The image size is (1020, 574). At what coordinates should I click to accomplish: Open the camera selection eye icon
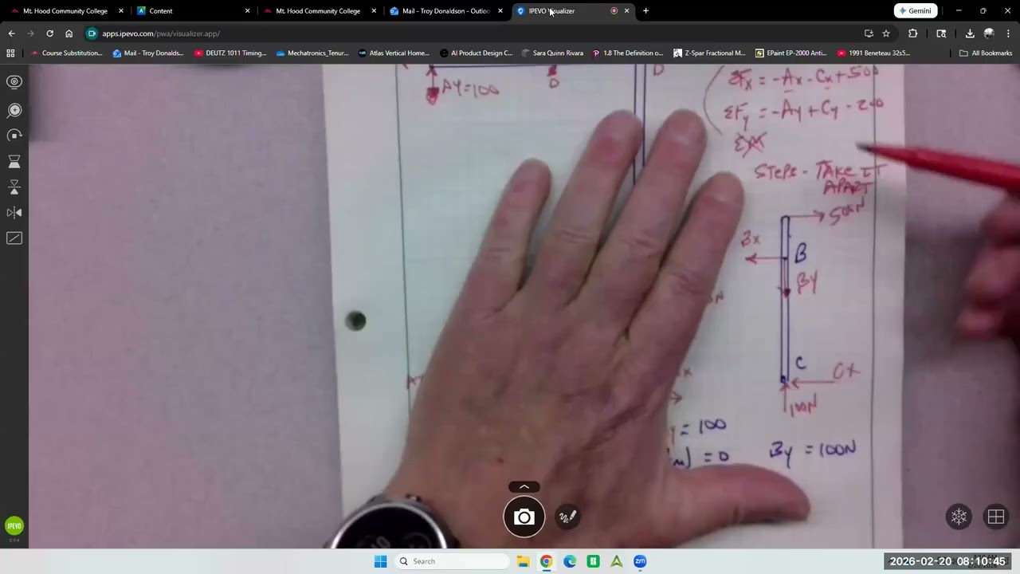[14, 82]
